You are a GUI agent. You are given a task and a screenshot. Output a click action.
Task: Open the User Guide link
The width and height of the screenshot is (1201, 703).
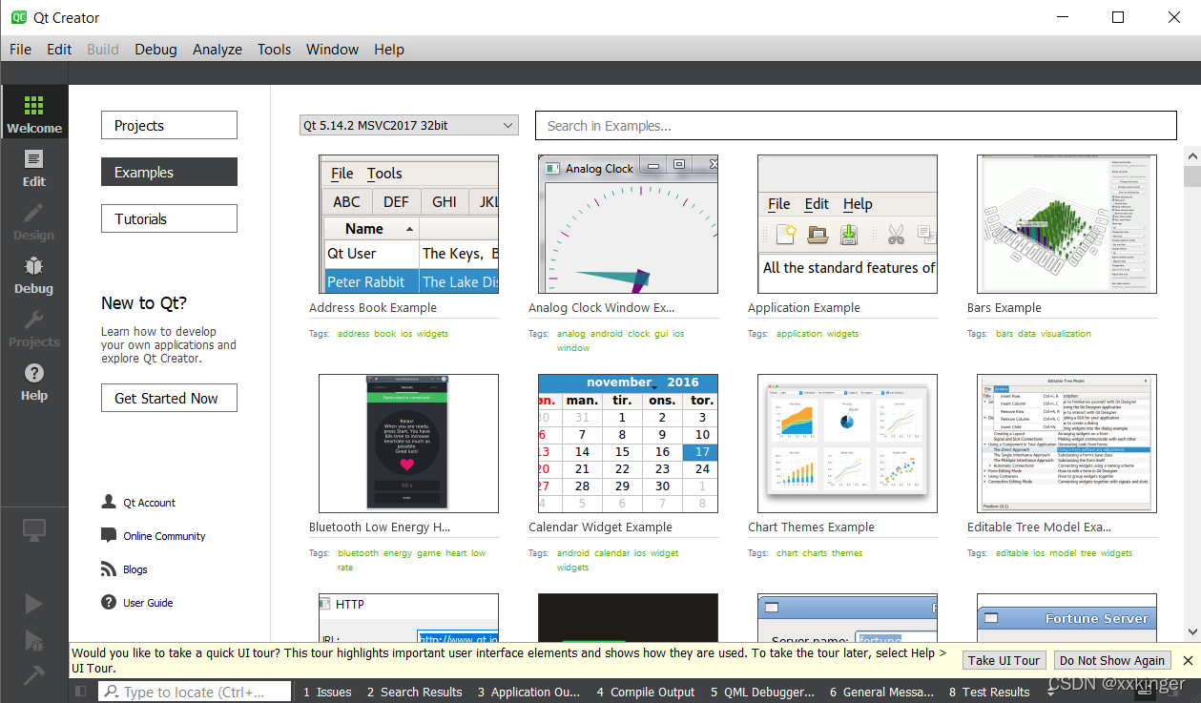[x=136, y=603]
